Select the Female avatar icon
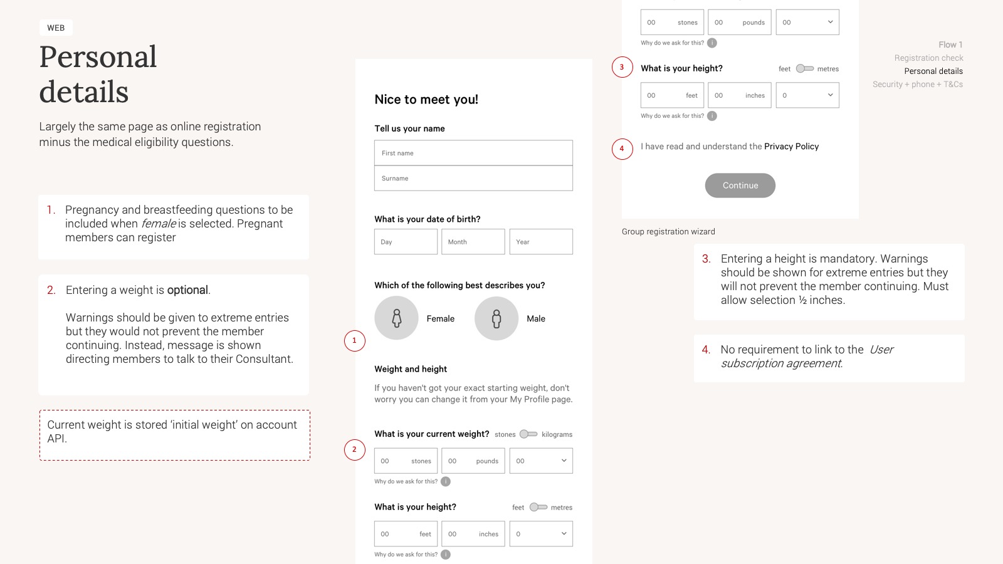Viewport: 1003px width, 564px height. pyautogui.click(x=396, y=318)
